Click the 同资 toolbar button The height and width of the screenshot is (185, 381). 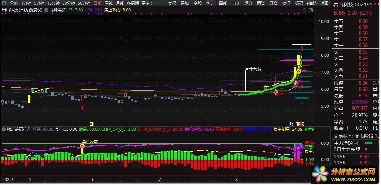pyautogui.click(x=261, y=3)
